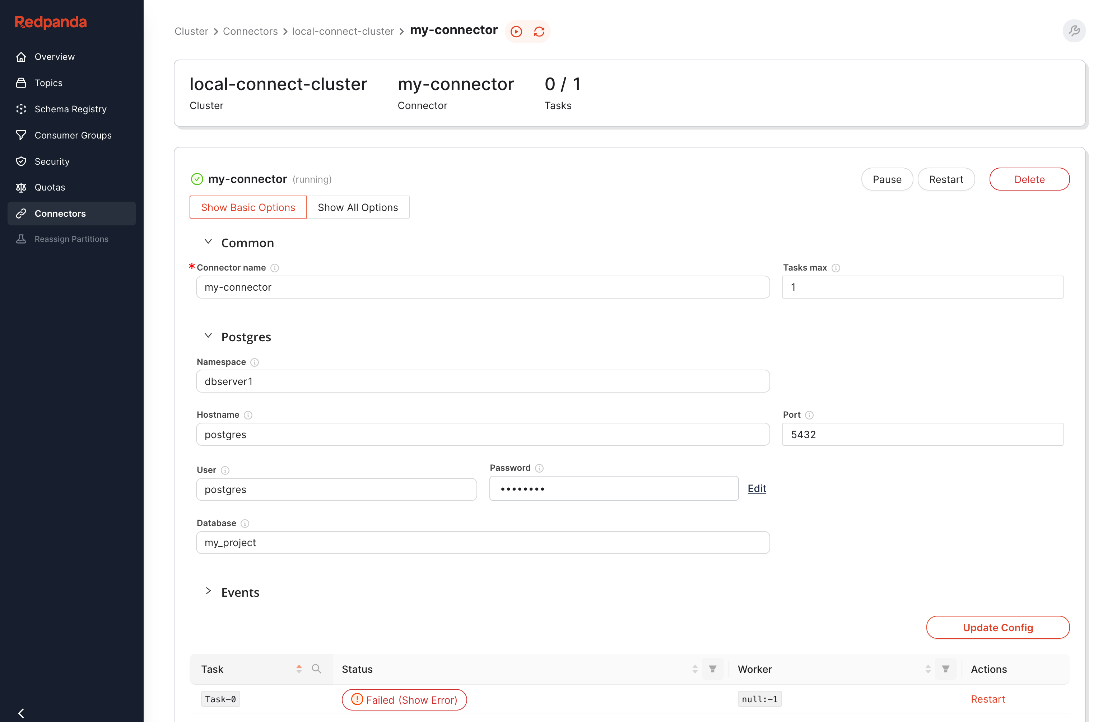The image size is (1098, 722).
Task: Collapse the sidebar with the arrow icon
Action: tap(21, 713)
